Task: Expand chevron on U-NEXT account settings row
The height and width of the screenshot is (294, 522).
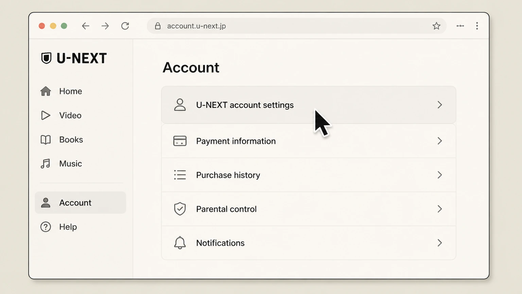Action: coord(440,105)
